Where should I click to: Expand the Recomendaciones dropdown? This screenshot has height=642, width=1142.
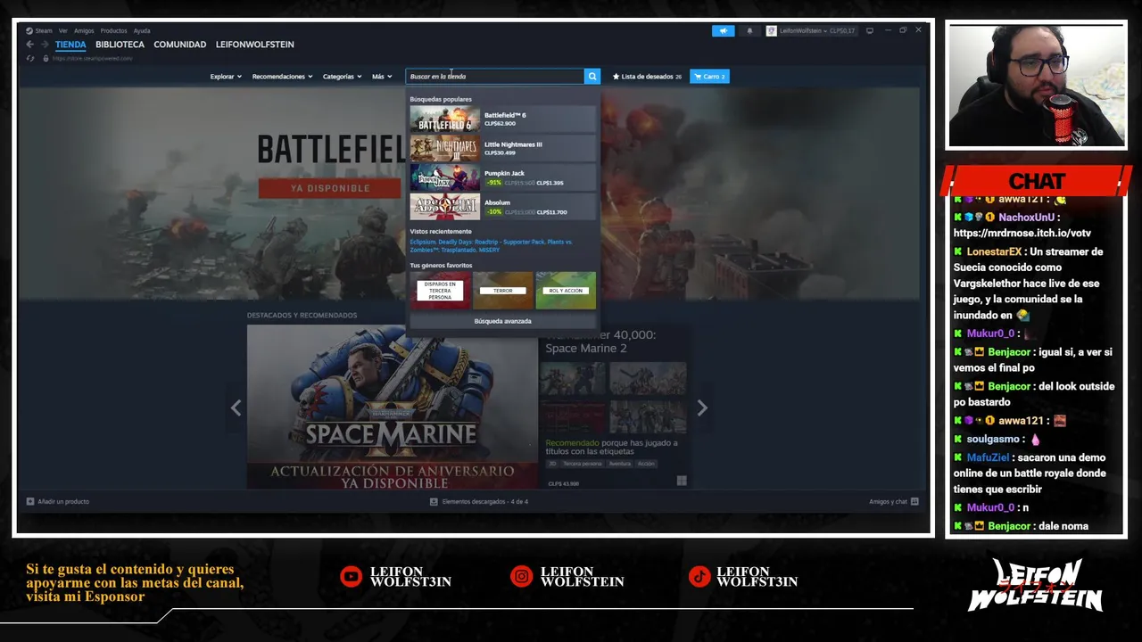click(282, 77)
